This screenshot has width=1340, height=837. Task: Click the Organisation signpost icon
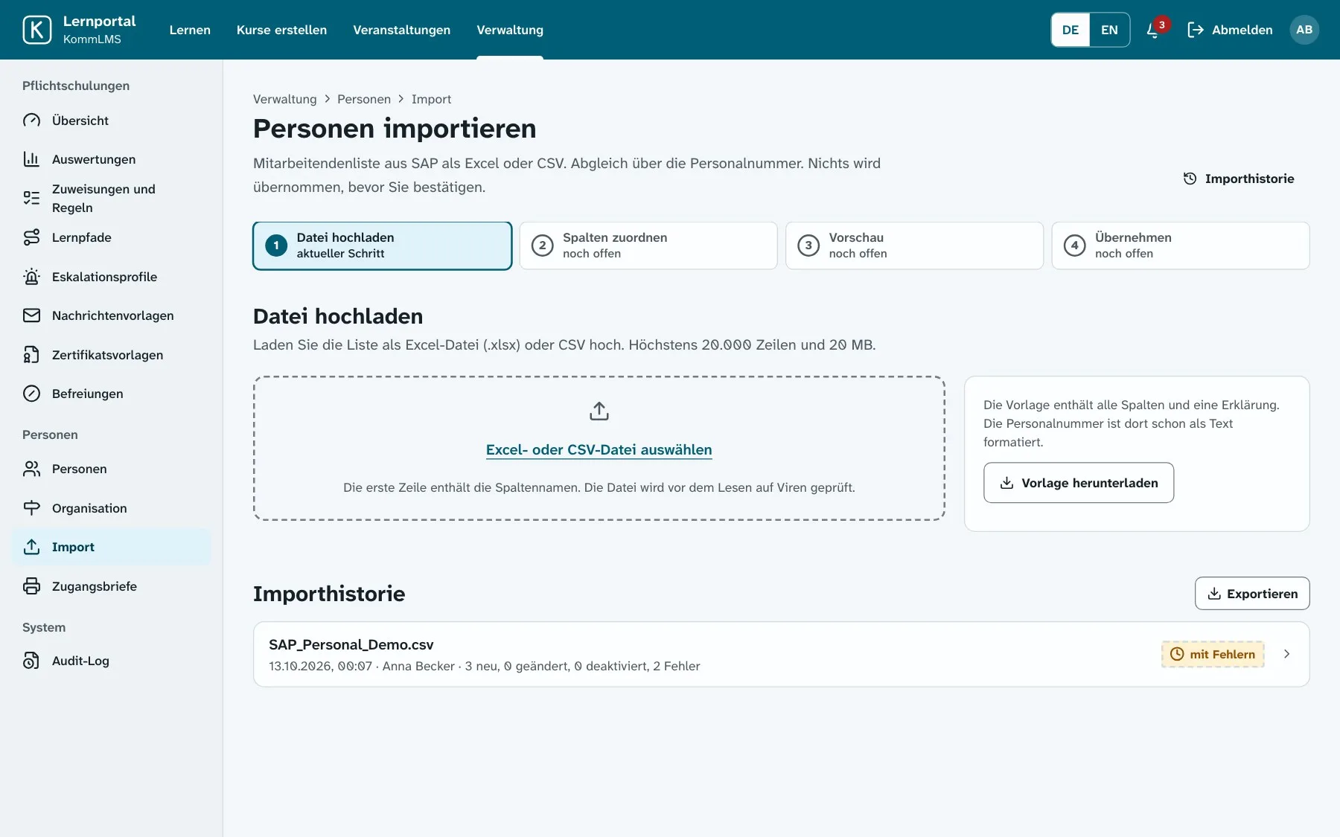tap(31, 508)
